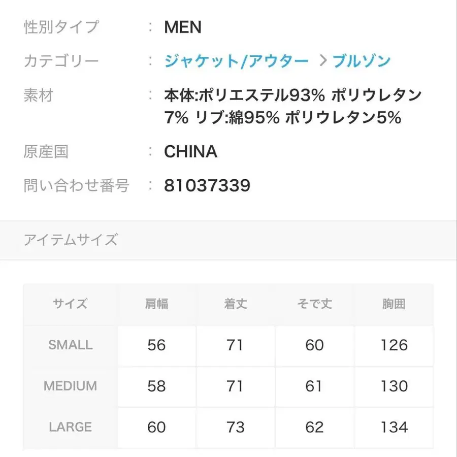Viewport: 457px width, 457px height.
Task: Select the 素材 material label
Action: tap(38, 95)
